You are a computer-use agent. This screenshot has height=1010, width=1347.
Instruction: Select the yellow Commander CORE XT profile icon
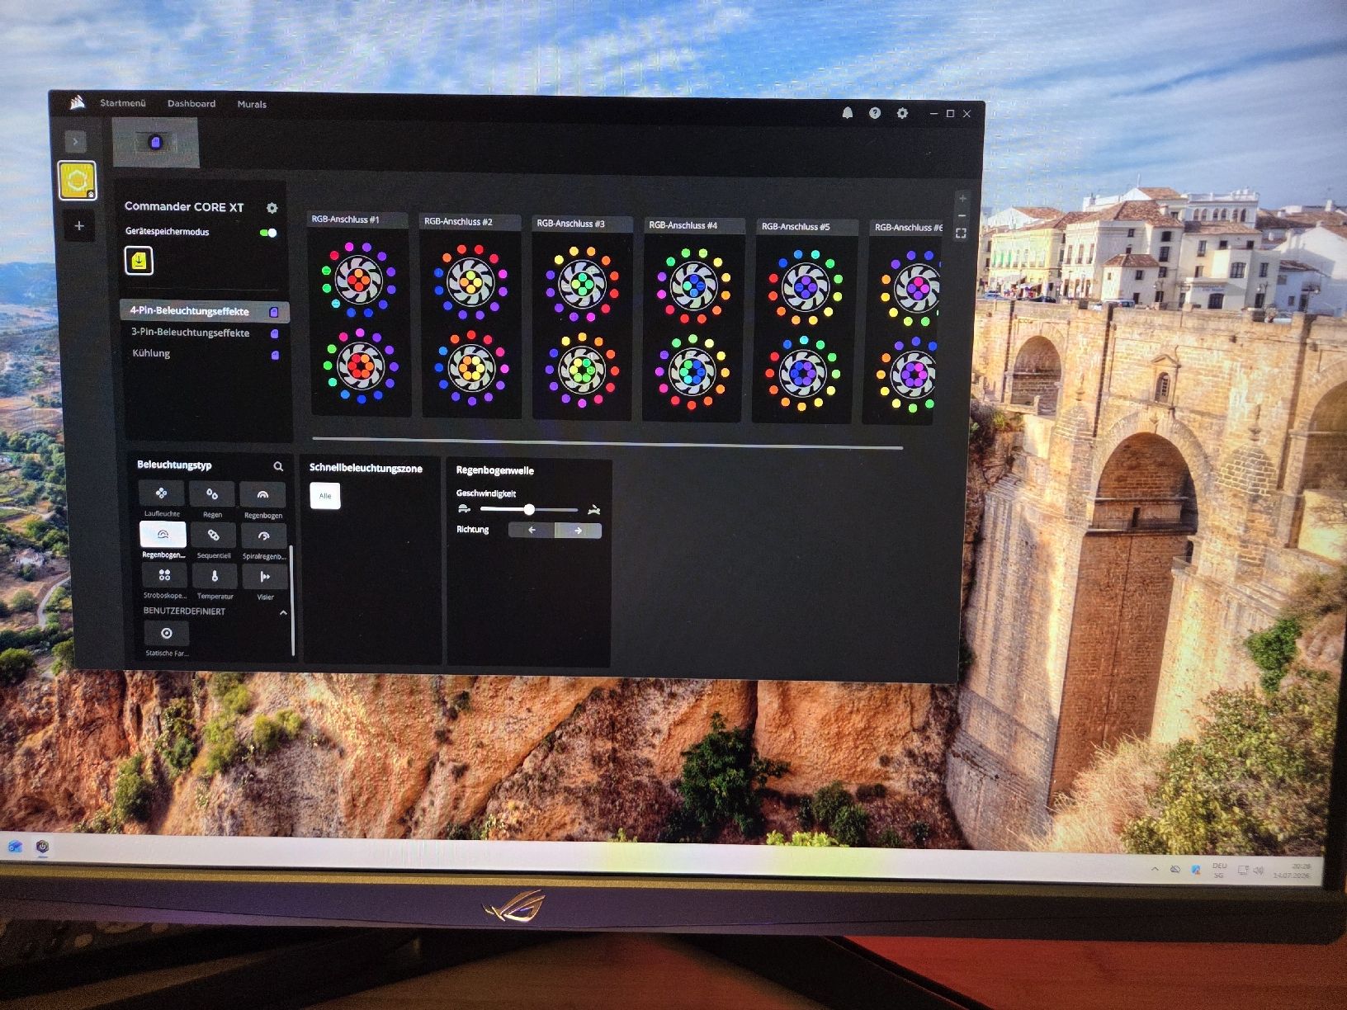coord(78,181)
